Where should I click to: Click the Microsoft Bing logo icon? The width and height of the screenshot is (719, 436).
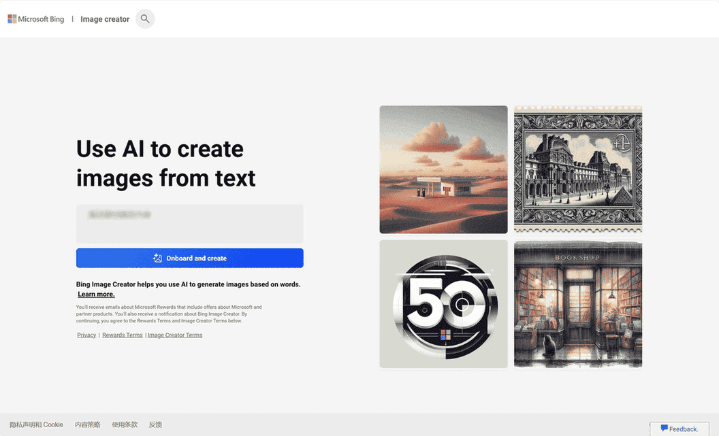(11, 18)
